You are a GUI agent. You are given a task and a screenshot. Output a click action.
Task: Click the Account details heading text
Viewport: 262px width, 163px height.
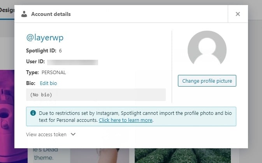coord(51,14)
